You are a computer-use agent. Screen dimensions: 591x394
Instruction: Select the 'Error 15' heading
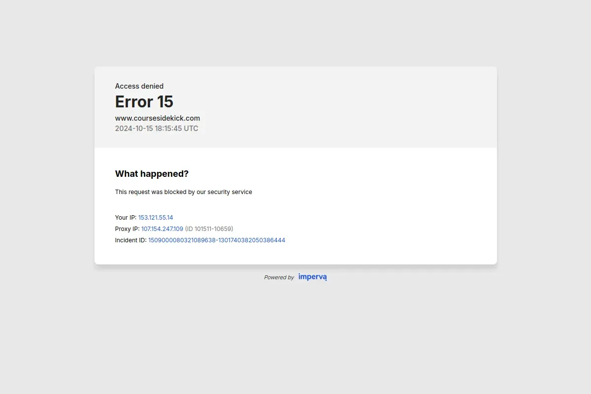(144, 101)
